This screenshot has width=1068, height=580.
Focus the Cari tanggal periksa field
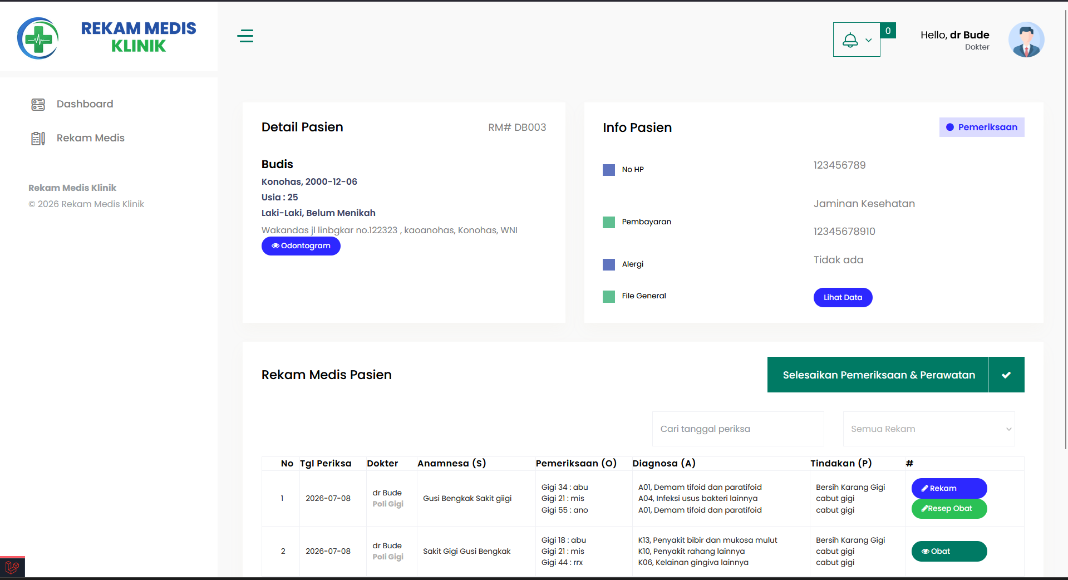[x=738, y=429]
